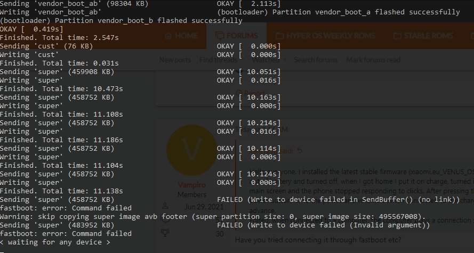Click the chat bubble icon beside FORUMS
Viewport: 474px width, 253px height.
pyautogui.click(x=219, y=36)
